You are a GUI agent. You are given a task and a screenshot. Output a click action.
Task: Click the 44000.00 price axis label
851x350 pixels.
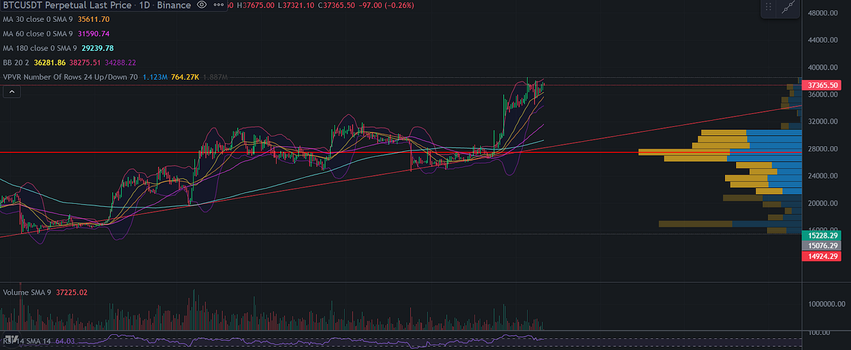point(824,40)
